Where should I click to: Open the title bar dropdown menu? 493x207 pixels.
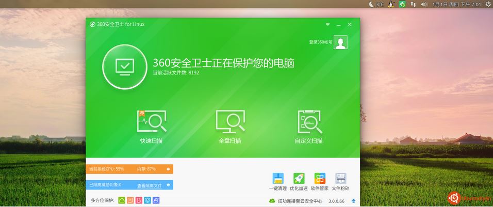(327, 24)
